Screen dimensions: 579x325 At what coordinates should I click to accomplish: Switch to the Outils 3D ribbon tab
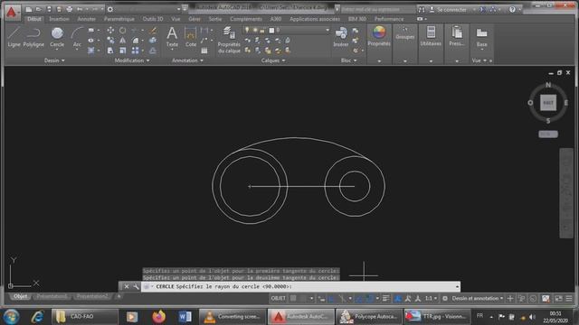point(153,19)
